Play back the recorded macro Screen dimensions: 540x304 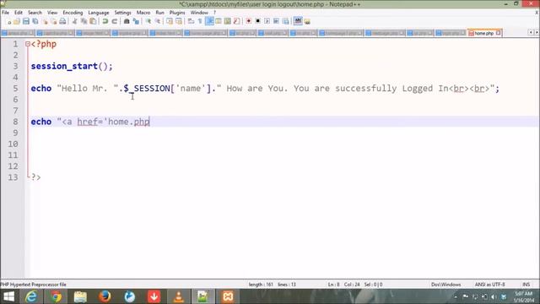coord(267,21)
